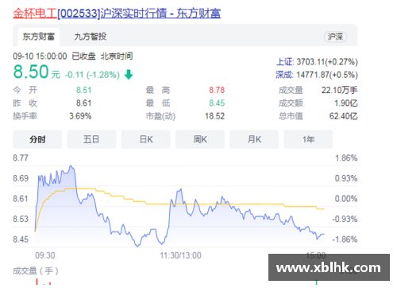Switch chart to 1年 view
This screenshot has height=288, width=397.
[x=308, y=139]
